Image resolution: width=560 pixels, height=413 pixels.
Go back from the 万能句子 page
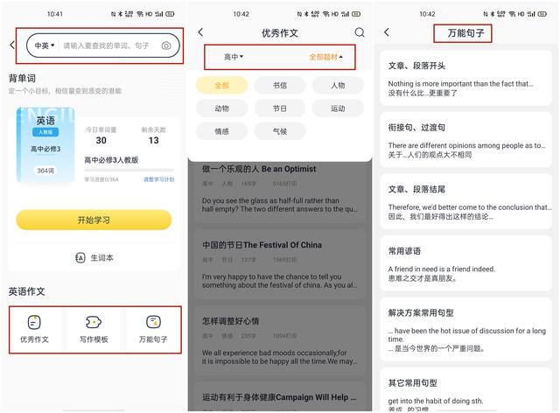(387, 32)
